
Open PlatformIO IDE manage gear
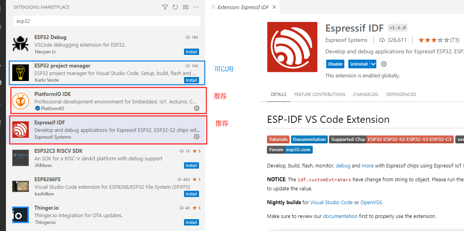(x=197, y=108)
